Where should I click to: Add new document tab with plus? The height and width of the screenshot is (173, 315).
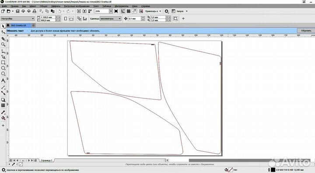tap(33, 25)
